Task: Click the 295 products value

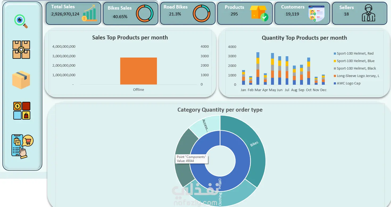Action: click(x=234, y=14)
